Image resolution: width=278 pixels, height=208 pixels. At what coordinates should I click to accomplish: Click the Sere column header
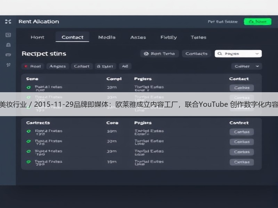tap(32, 79)
